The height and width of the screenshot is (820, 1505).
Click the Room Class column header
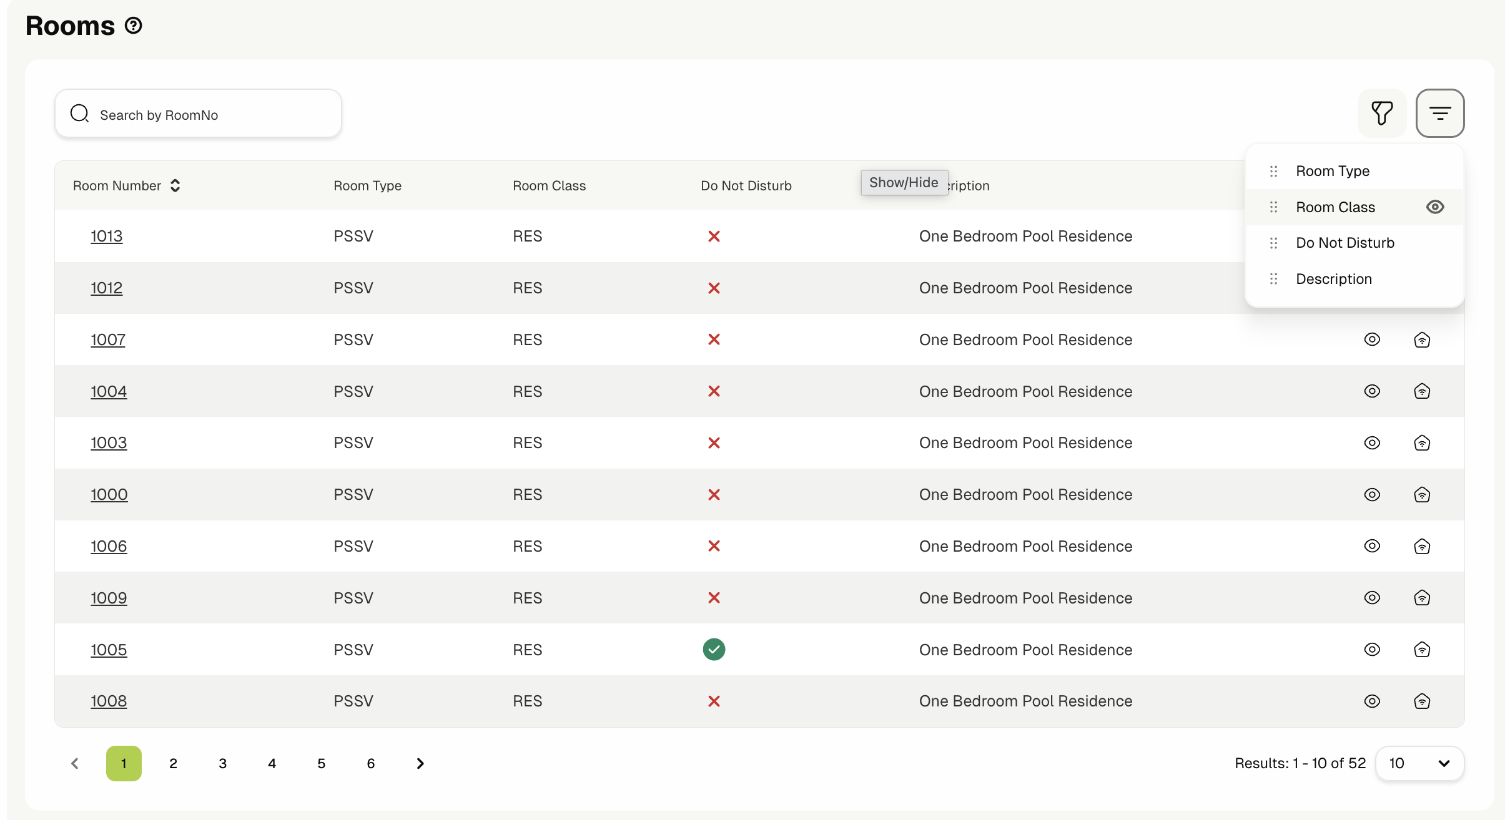pos(549,185)
